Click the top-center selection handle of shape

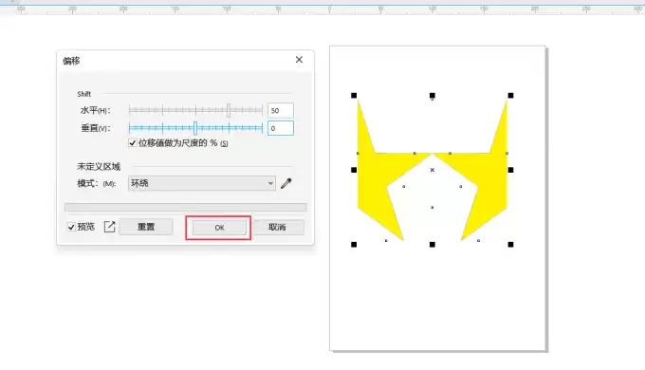[433, 96]
